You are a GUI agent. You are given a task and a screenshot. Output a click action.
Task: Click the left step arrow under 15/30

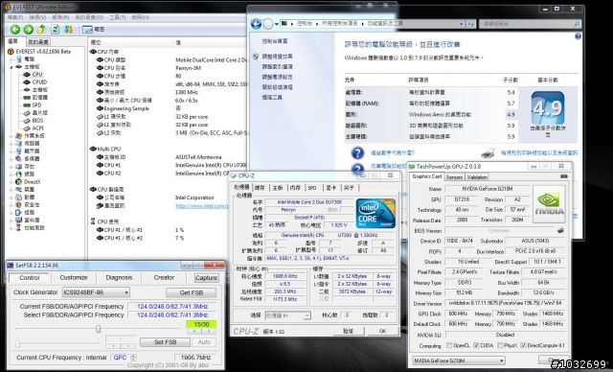pyautogui.click(x=194, y=332)
